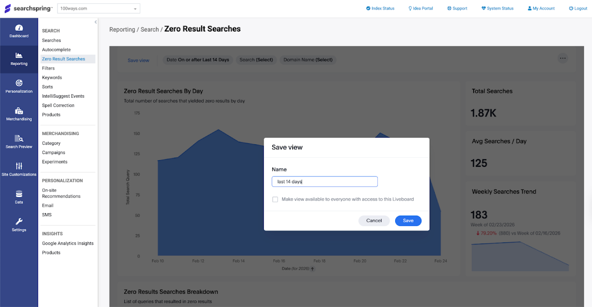Expand the 100ways.com site dropdown
This screenshot has height=307, width=592.
(x=135, y=9)
